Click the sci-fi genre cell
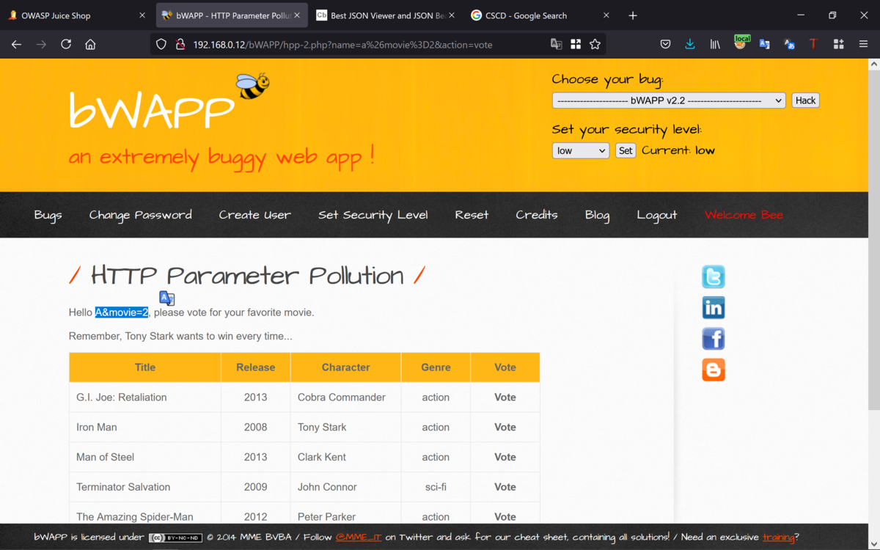This screenshot has height=550, width=880. [x=436, y=487]
